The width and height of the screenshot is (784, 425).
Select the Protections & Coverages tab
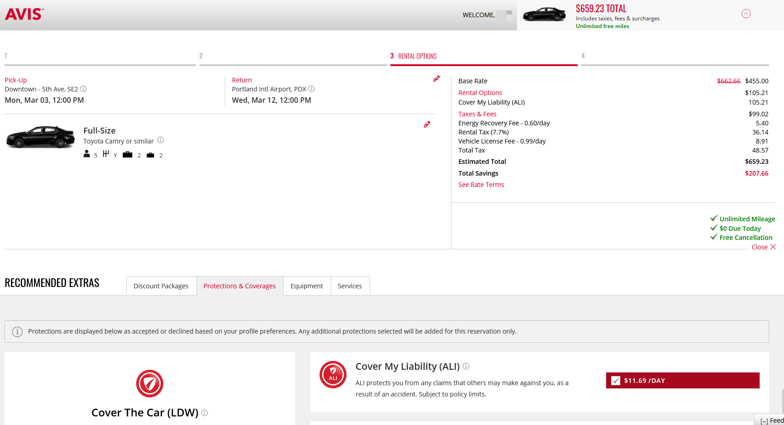239,286
